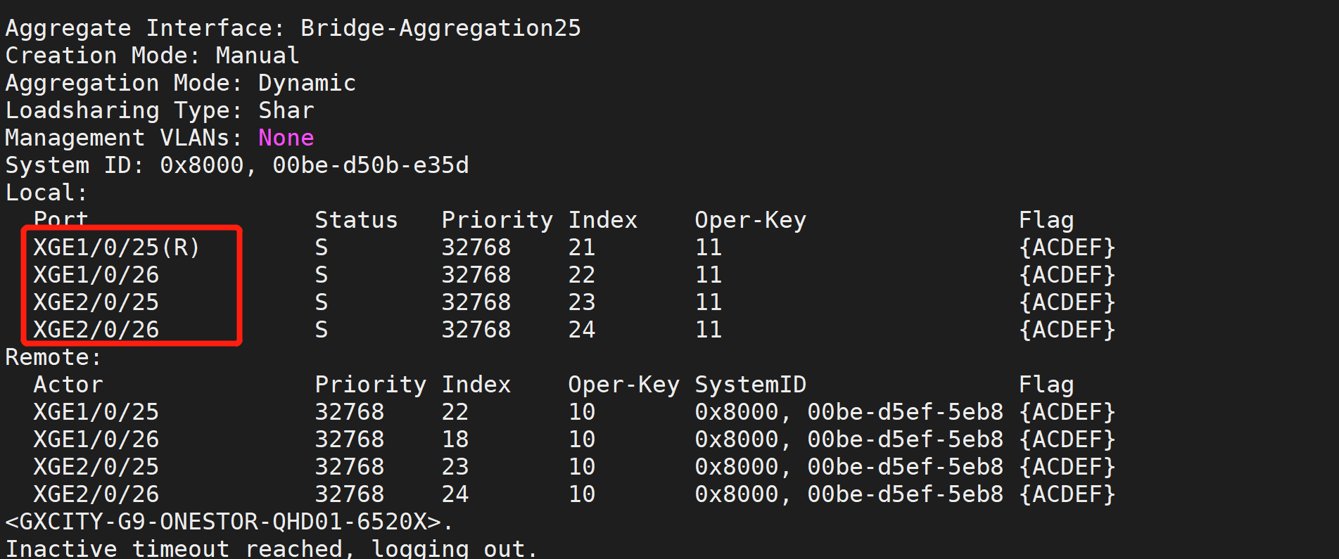Click local port XGE1/0/25(R) entry
Image resolution: width=1339 pixels, height=559 pixels.
coord(117,248)
